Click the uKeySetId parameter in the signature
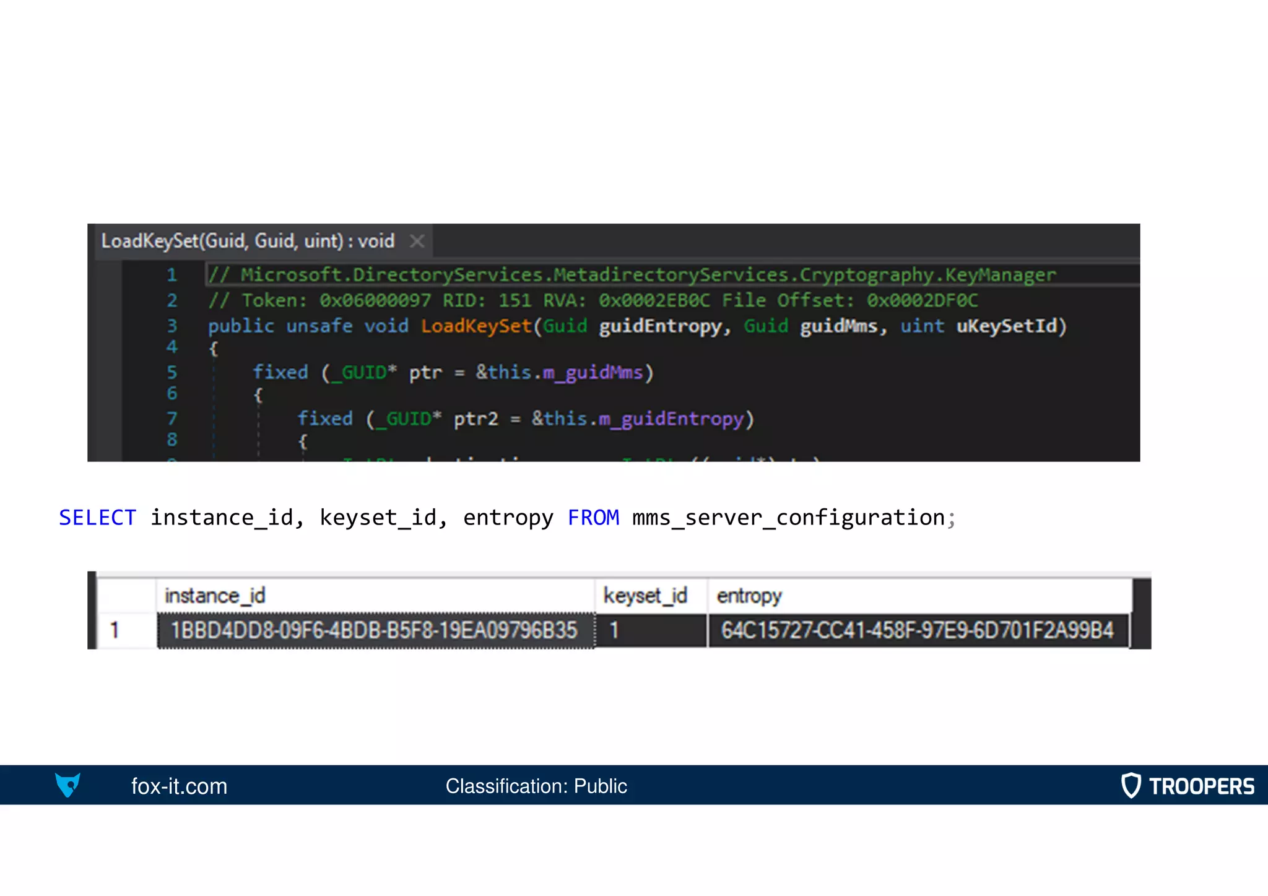The width and height of the screenshot is (1268, 896). pos(1006,326)
